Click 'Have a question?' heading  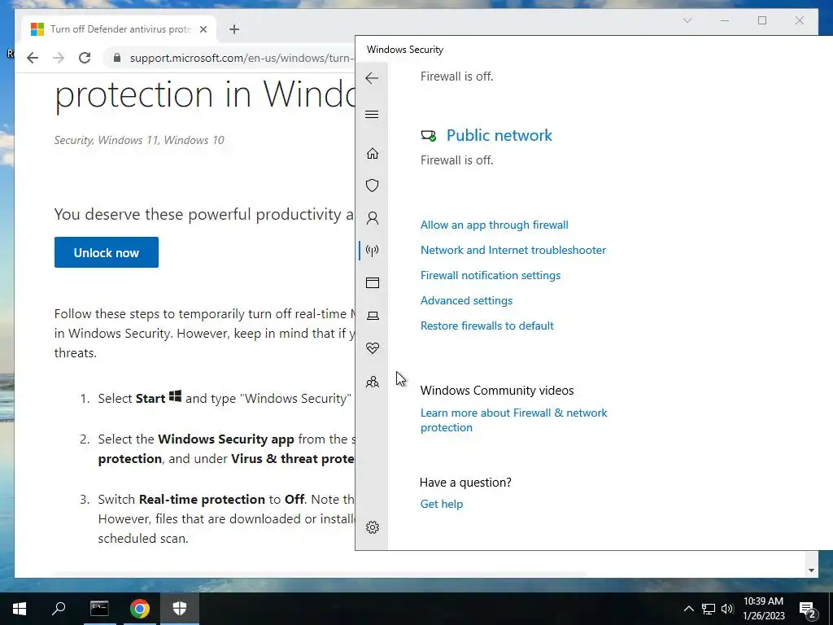coord(465,483)
